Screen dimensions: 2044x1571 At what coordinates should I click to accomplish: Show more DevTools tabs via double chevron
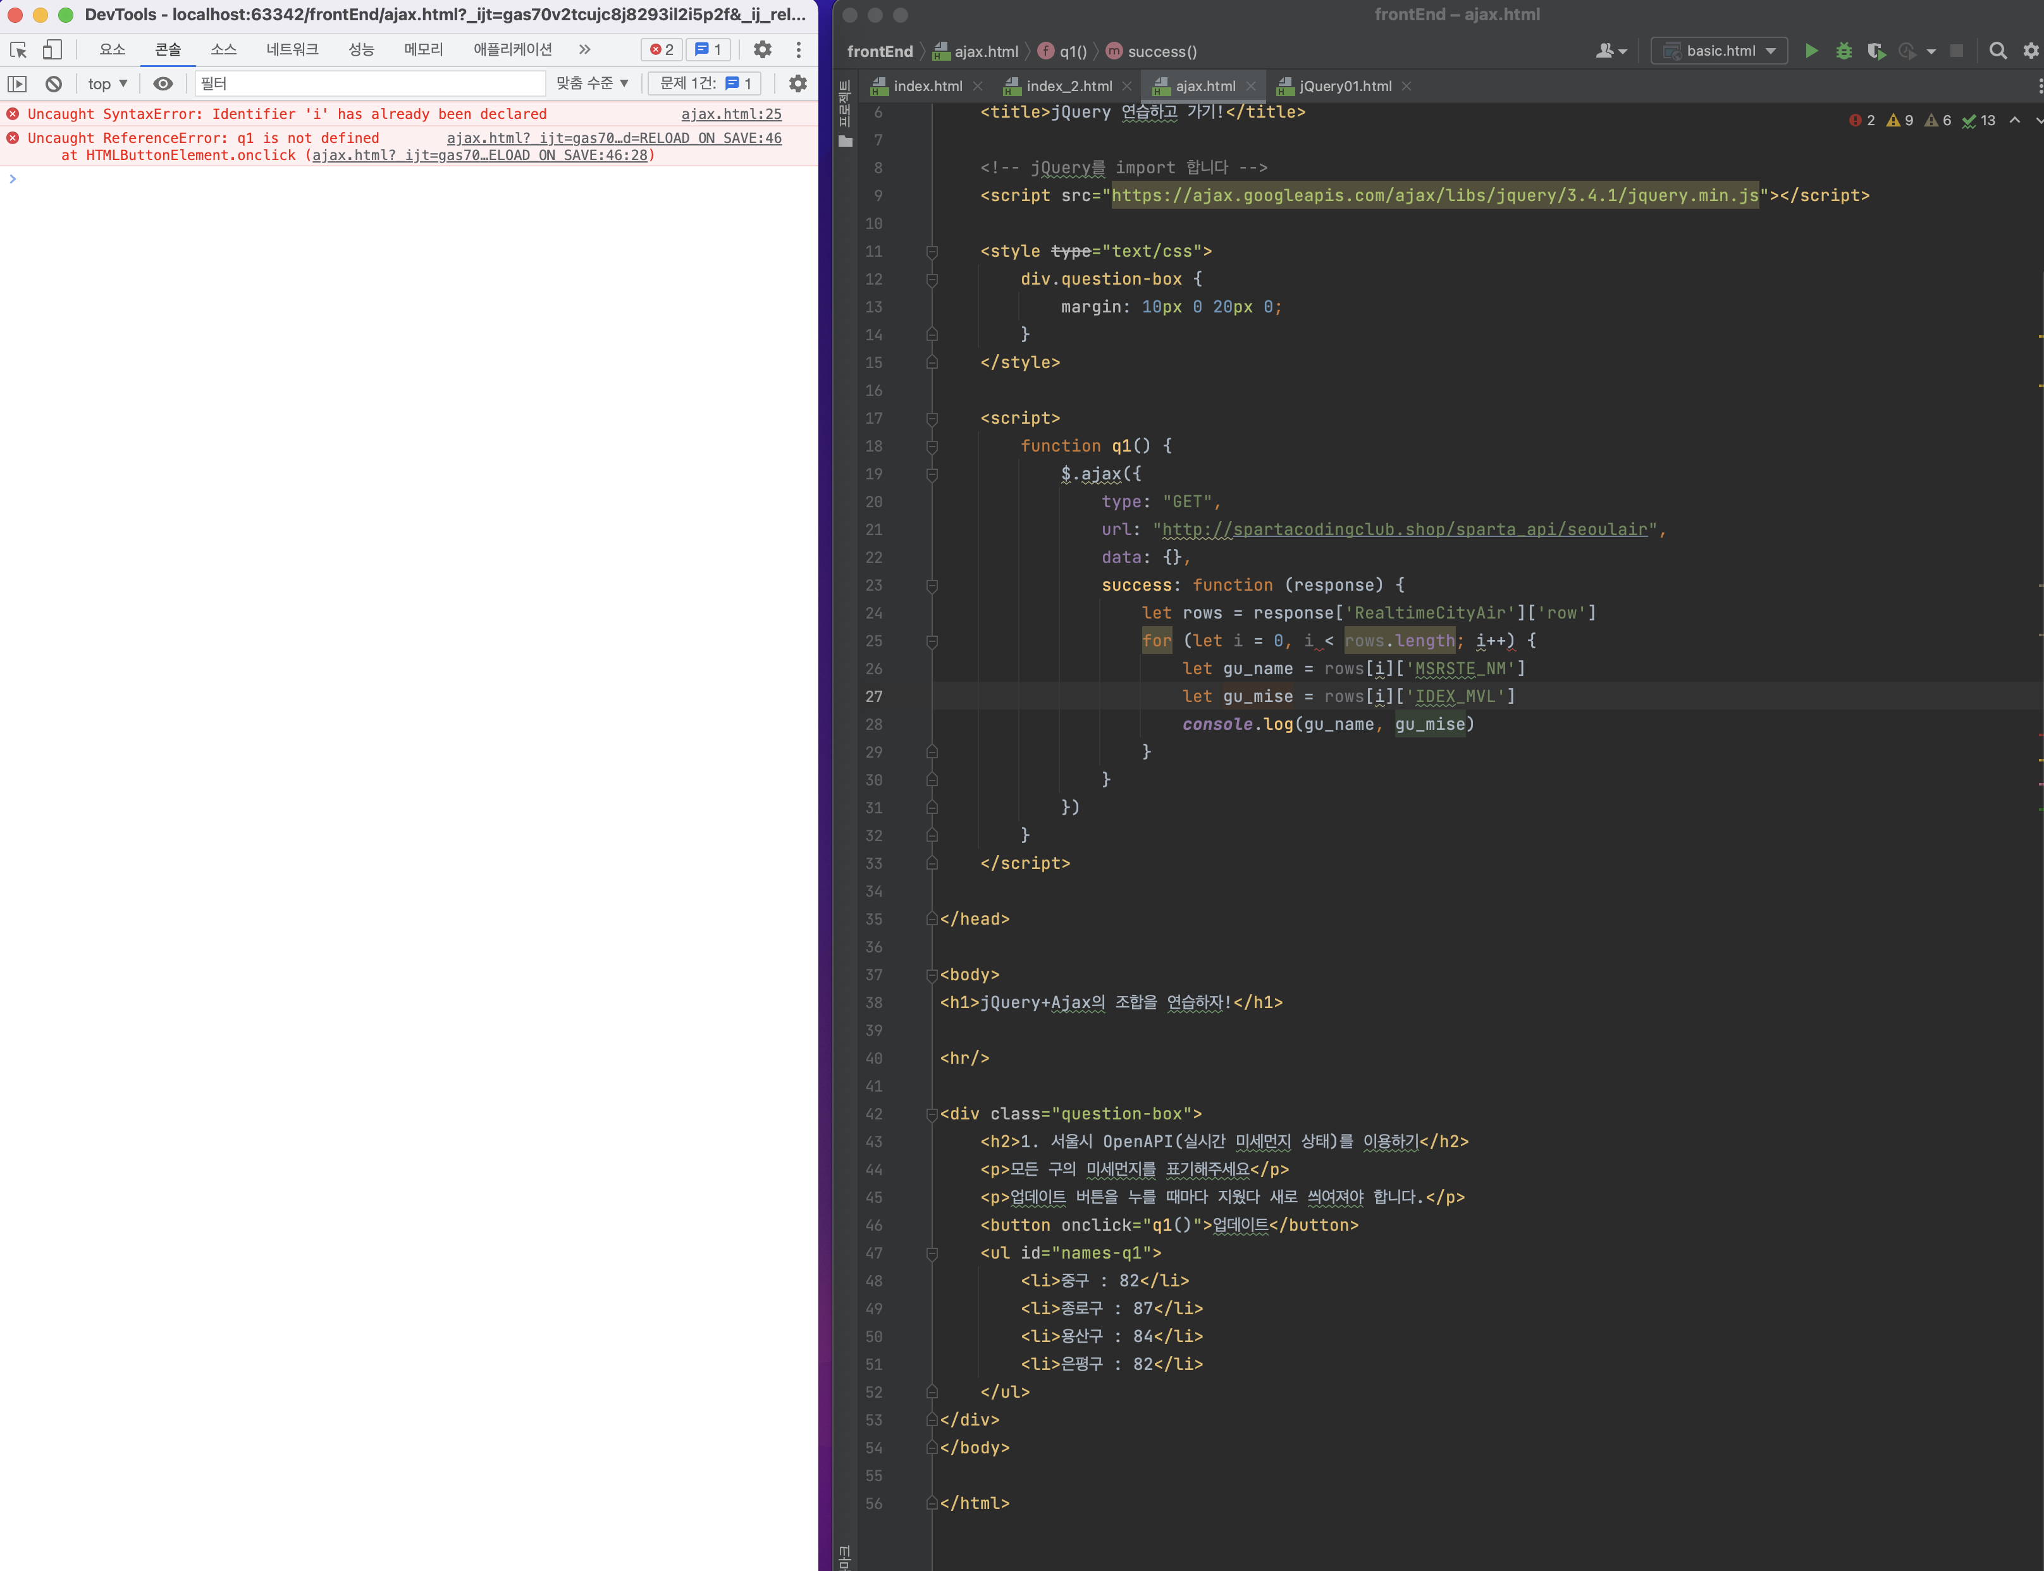pos(584,49)
